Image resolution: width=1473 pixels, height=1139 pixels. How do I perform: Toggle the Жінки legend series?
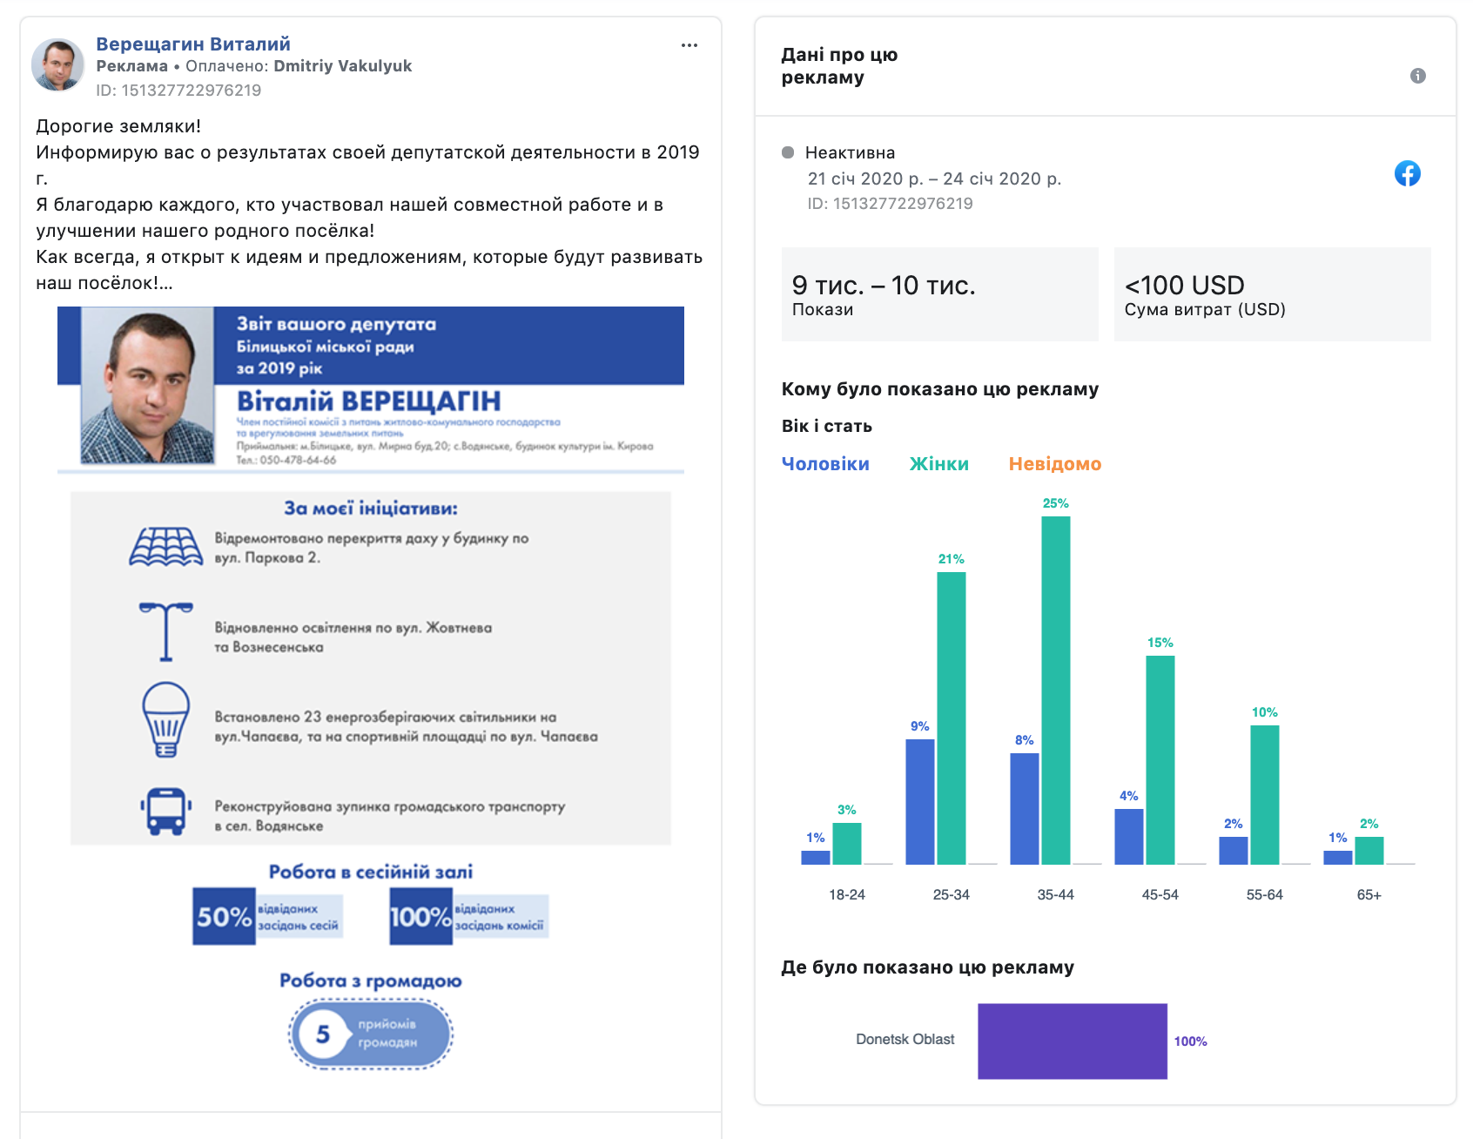click(938, 464)
